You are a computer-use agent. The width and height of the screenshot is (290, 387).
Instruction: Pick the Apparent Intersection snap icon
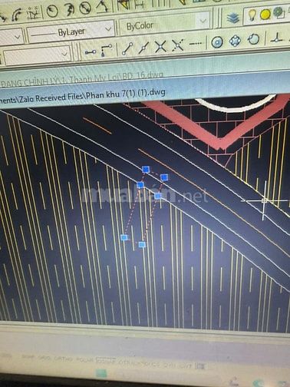(x=178, y=45)
